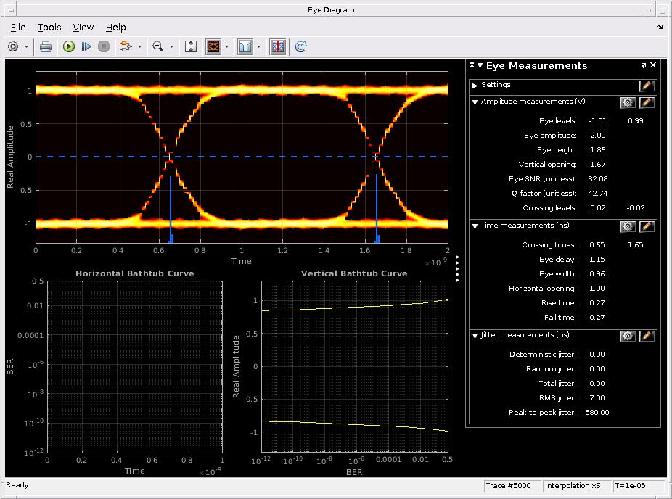The image size is (672, 499).
Task: Click pencil edit icon for Jitter measurements
Action: coord(647,336)
